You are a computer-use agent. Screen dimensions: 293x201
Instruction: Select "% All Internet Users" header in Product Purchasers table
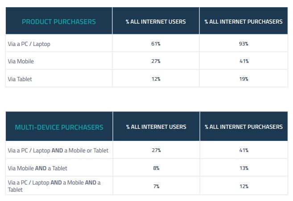click(156, 21)
